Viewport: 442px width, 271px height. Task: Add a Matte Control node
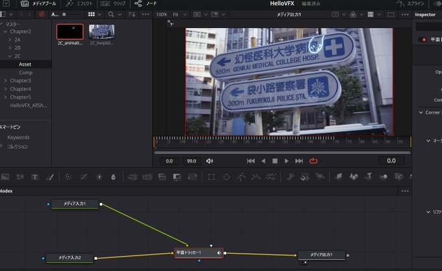pyautogui.click(x=177, y=177)
